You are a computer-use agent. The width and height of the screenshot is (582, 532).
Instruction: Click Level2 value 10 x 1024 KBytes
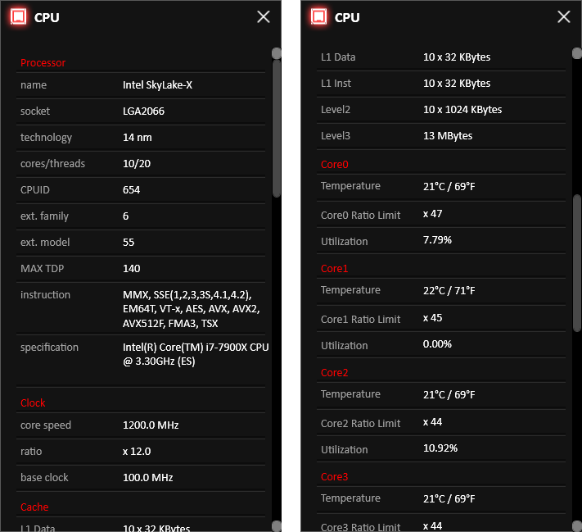[462, 110]
